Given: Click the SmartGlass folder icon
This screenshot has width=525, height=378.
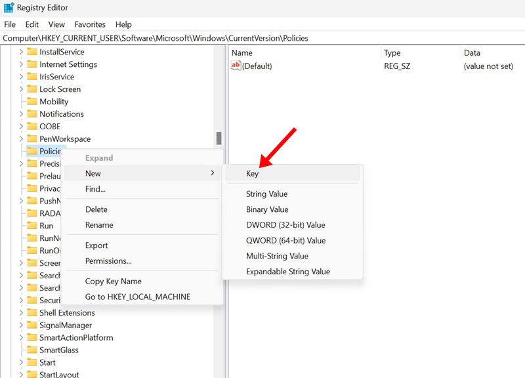Looking at the screenshot, I should (x=31, y=350).
